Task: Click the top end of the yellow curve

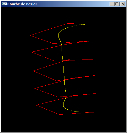Action: click(x=90, y=24)
